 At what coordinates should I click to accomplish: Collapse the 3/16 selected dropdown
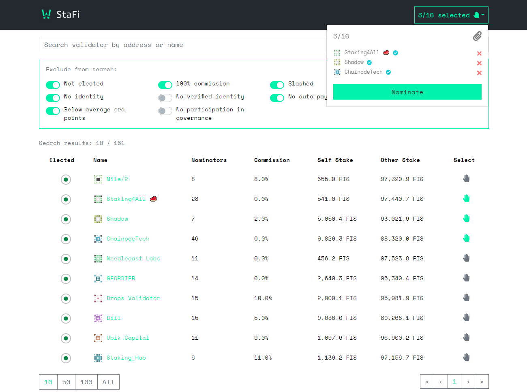(x=451, y=15)
